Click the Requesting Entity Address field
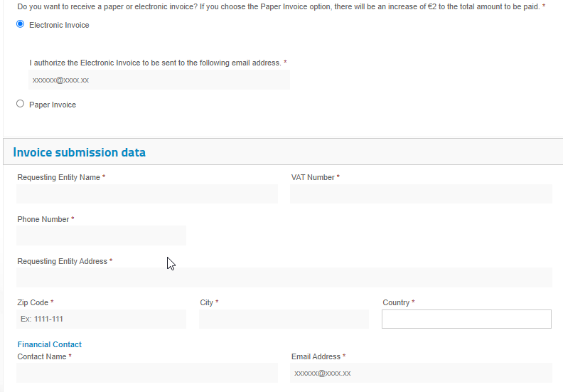This screenshot has height=392, width=563. (x=284, y=277)
